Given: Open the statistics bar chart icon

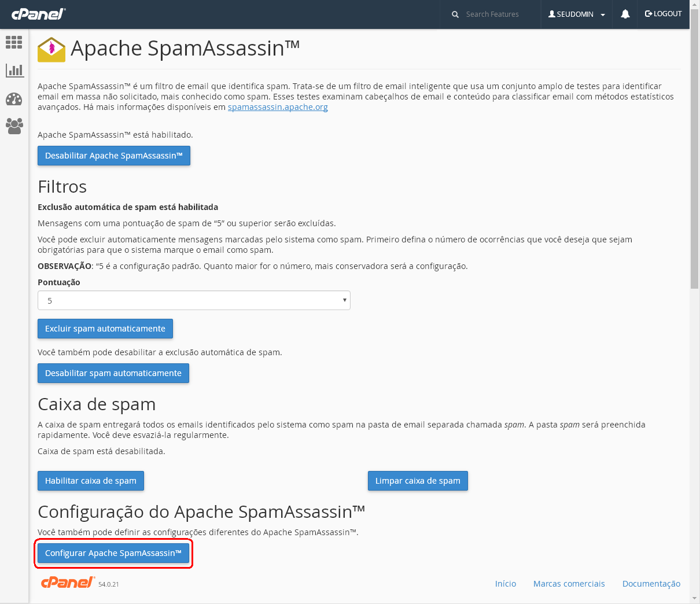Looking at the screenshot, I should [x=14, y=71].
